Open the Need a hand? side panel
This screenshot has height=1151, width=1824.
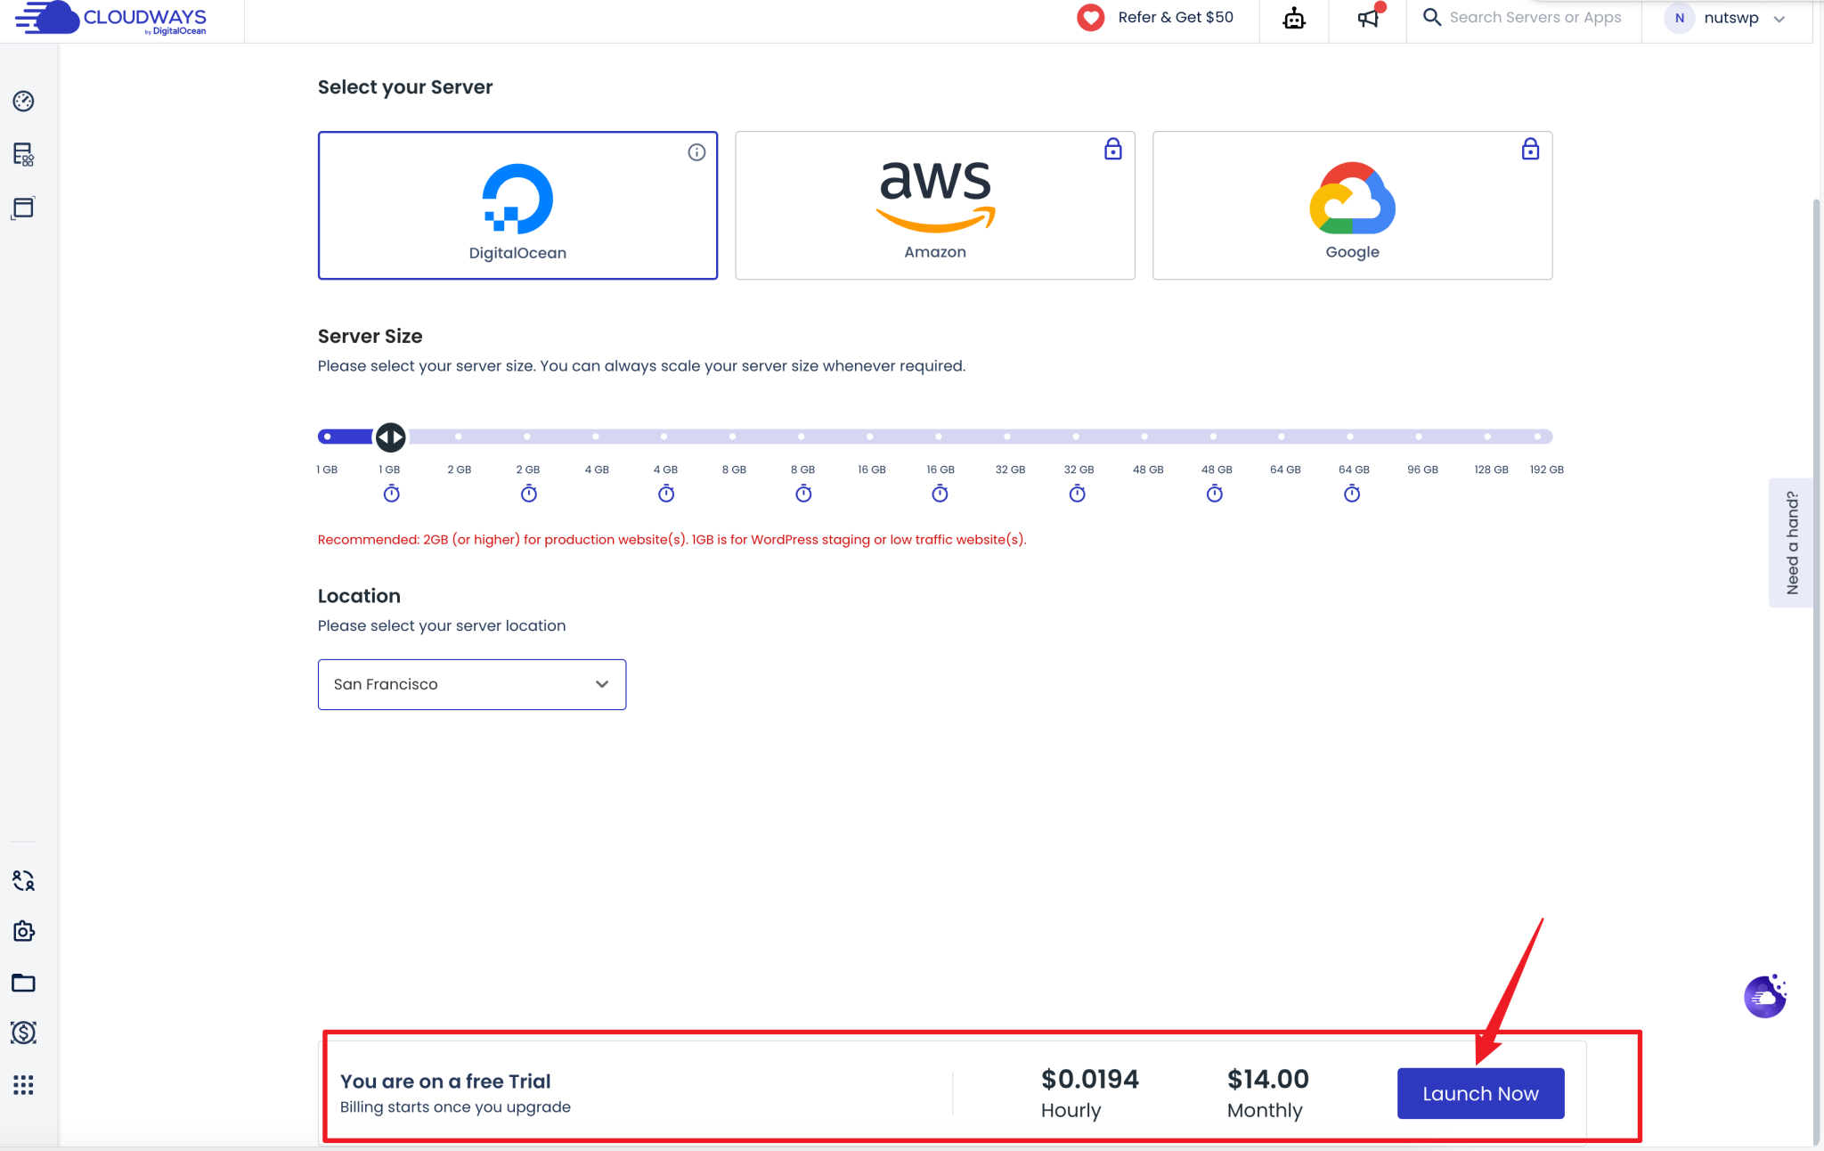(x=1793, y=543)
